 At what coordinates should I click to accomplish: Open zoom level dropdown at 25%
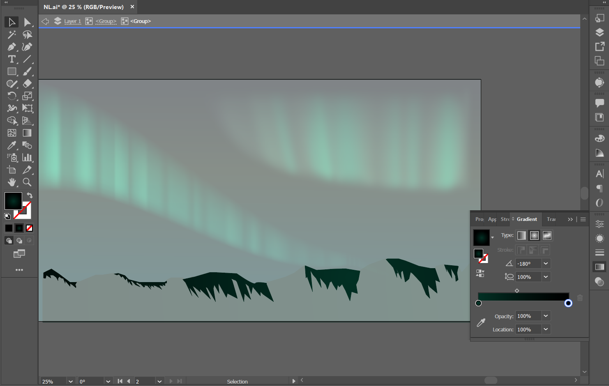coord(71,381)
